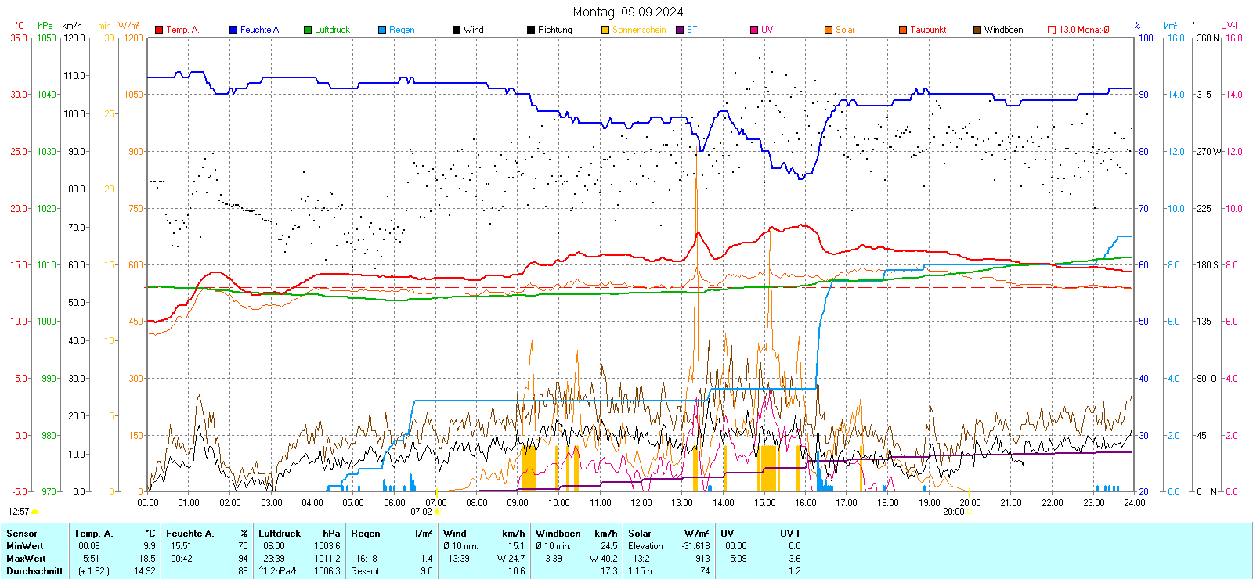
Task: Click the light blue Regen legend square
Action: point(382,30)
